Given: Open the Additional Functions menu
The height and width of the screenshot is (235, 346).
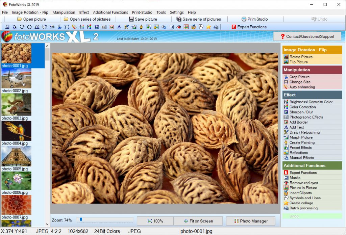Looking at the screenshot, I should pos(110,12).
